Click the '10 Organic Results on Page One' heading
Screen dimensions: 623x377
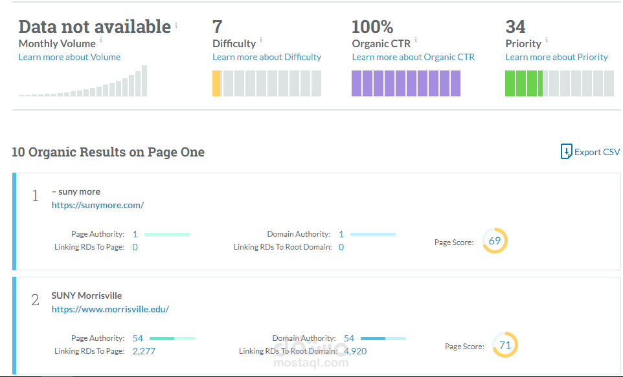108,152
